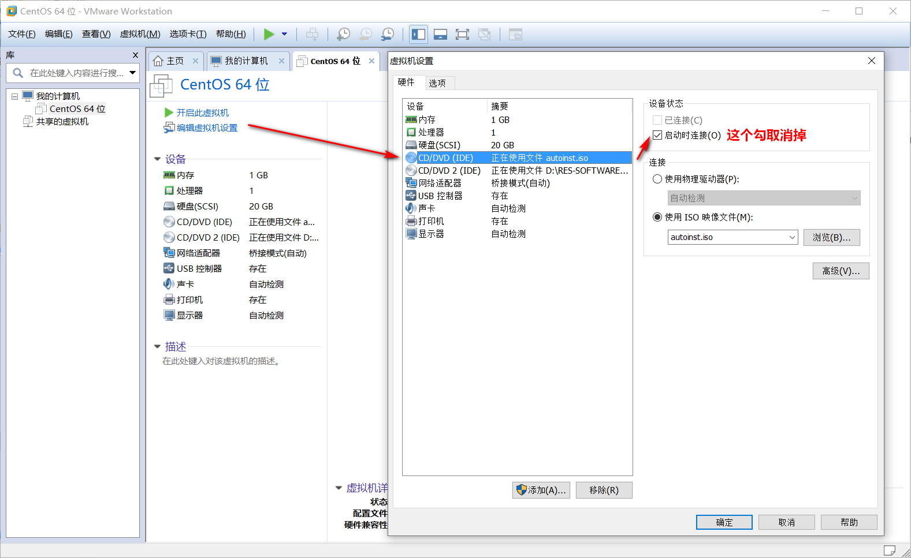Click 浏览(B)... button
This screenshot has width=911, height=558.
pos(831,237)
